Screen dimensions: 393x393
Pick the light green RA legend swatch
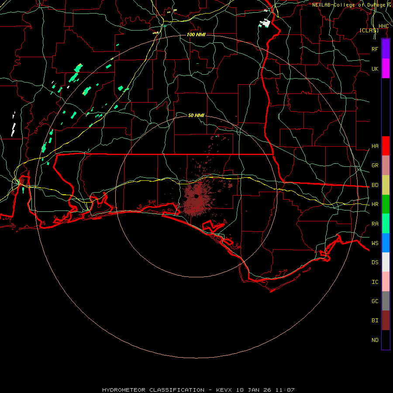tap(386, 224)
